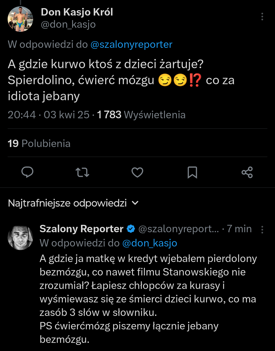Tap the reply speech bubble icon
The width and height of the screenshot is (275, 351).
28,172
